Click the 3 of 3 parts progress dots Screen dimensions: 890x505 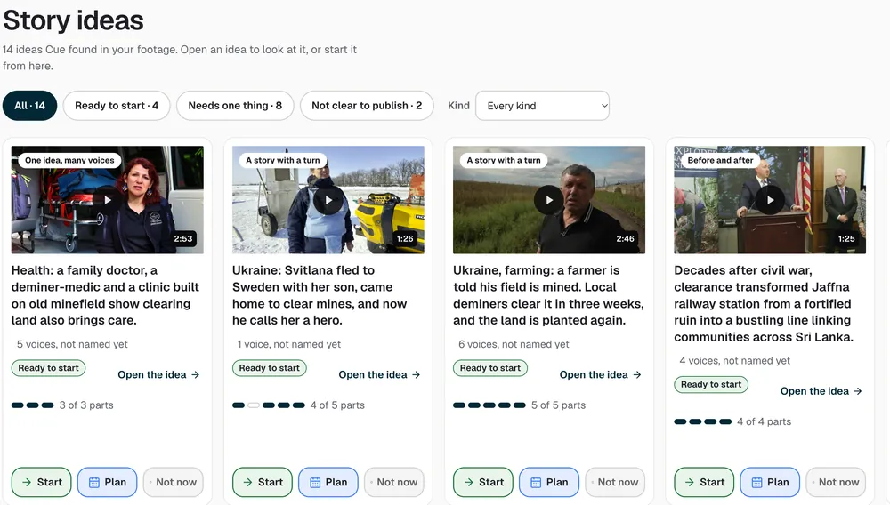[x=32, y=405]
